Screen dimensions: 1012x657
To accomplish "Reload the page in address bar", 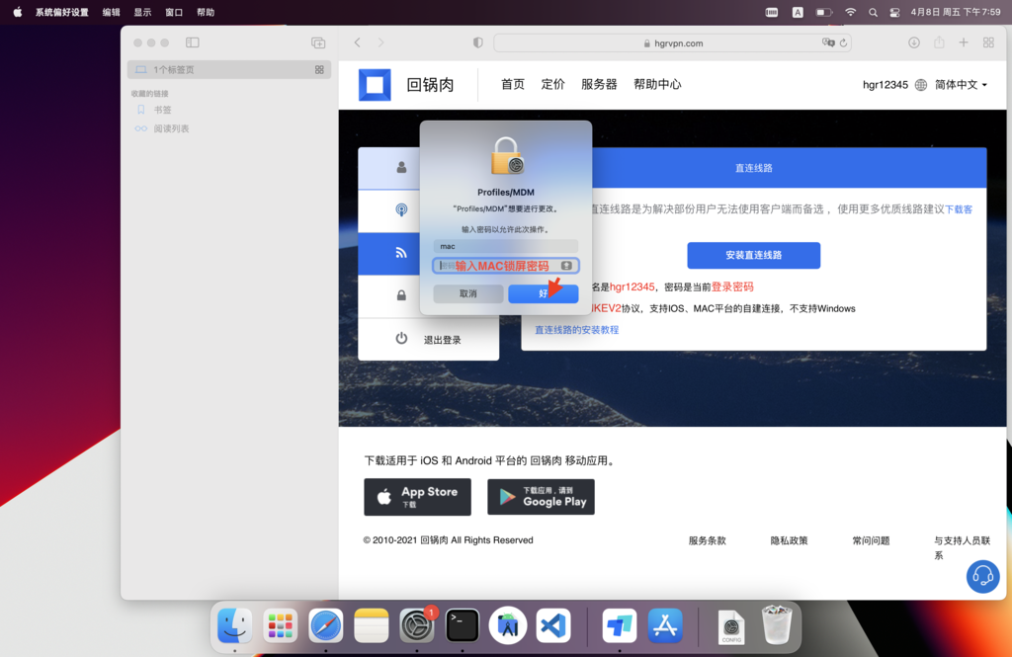I will point(843,43).
